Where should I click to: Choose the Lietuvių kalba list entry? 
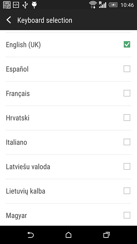(x=68, y=191)
